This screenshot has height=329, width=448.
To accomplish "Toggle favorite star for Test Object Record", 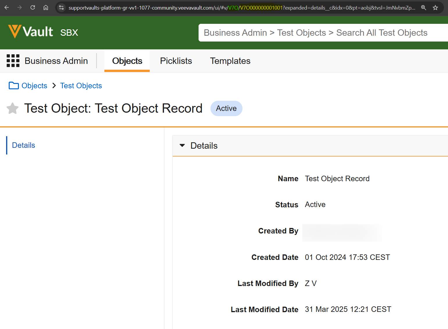I will [13, 109].
